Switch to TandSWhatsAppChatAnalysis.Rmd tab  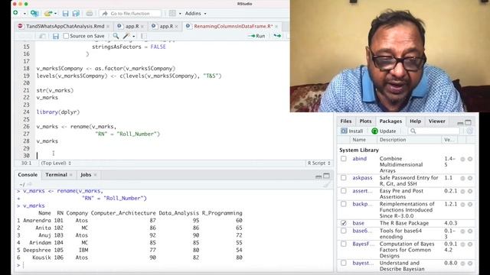point(65,26)
